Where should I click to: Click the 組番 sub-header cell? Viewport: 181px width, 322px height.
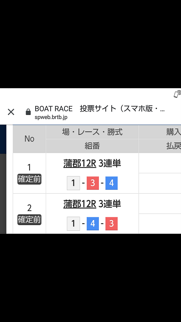[93, 146]
